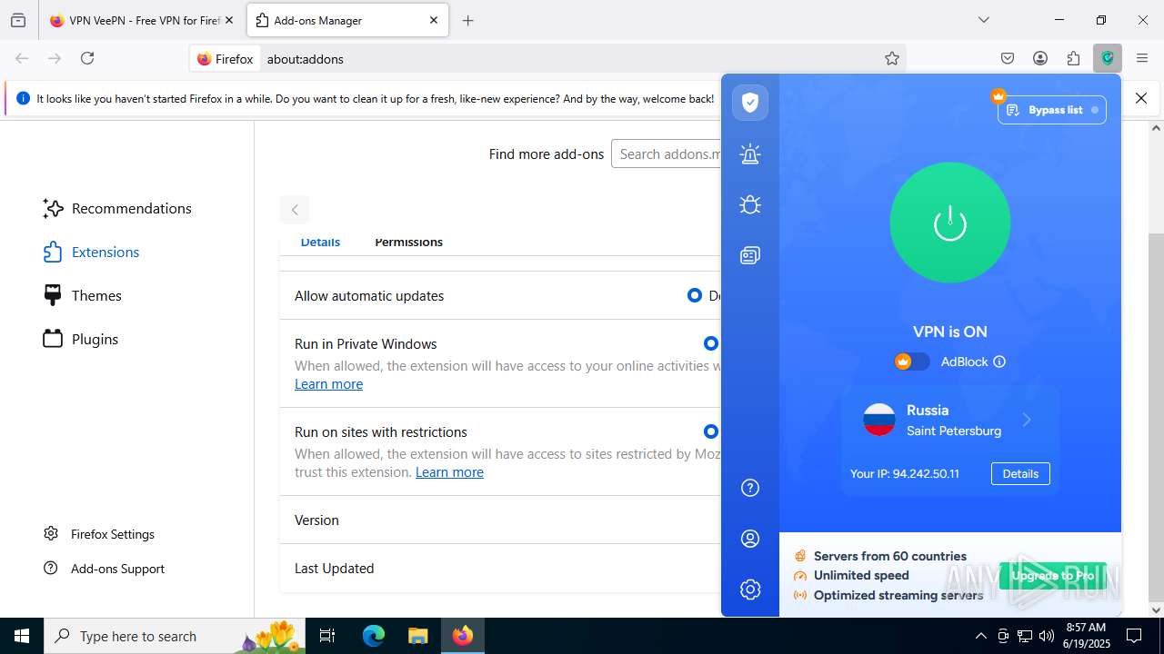Show hidden system tray icons

(x=980, y=636)
